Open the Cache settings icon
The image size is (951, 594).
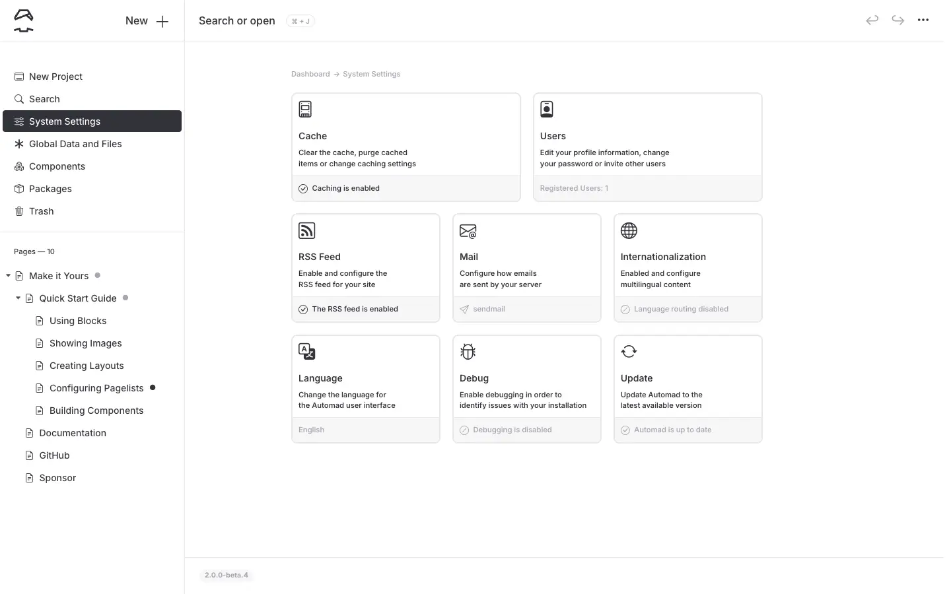(305, 109)
